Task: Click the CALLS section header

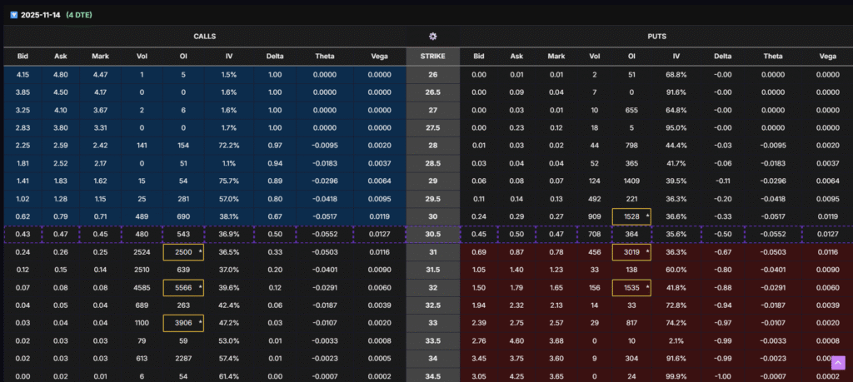Action: 204,37
